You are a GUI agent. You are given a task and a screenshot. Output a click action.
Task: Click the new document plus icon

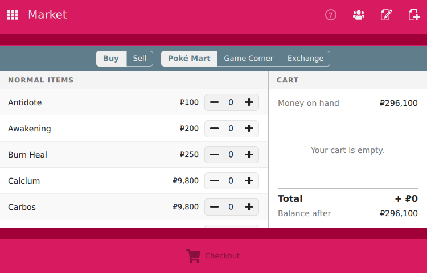(x=414, y=15)
